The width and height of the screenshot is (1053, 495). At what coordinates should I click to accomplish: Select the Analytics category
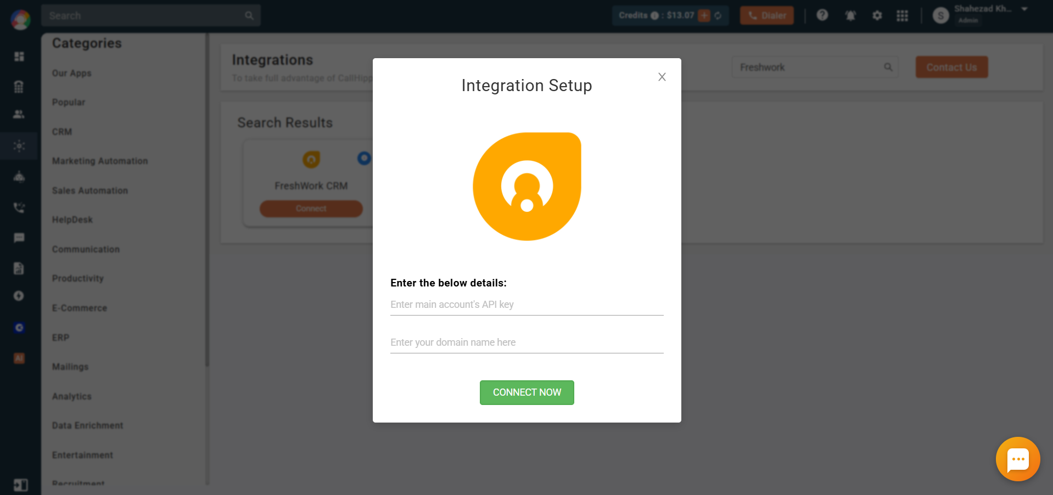pos(72,396)
